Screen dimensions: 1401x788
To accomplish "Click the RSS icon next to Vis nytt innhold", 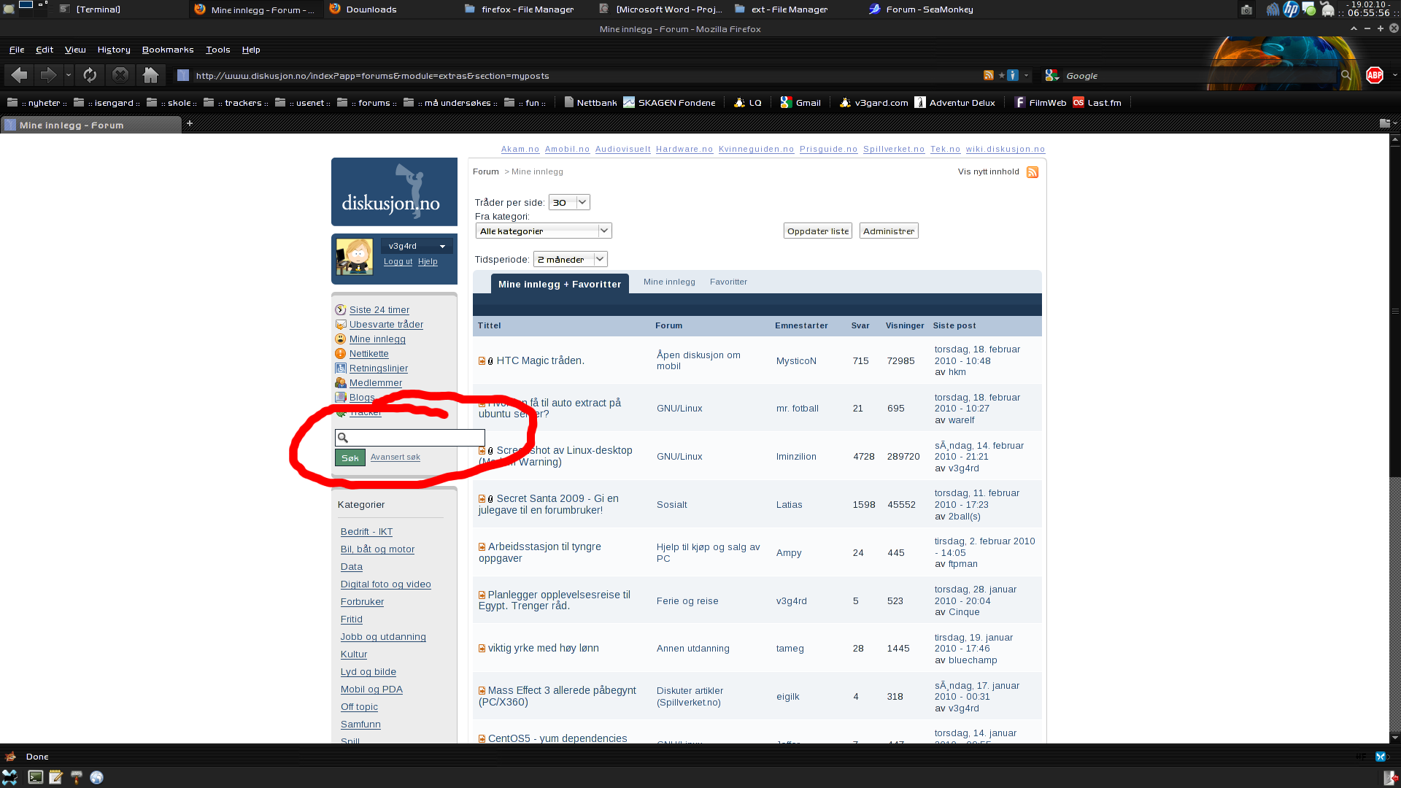I will pyautogui.click(x=1033, y=172).
